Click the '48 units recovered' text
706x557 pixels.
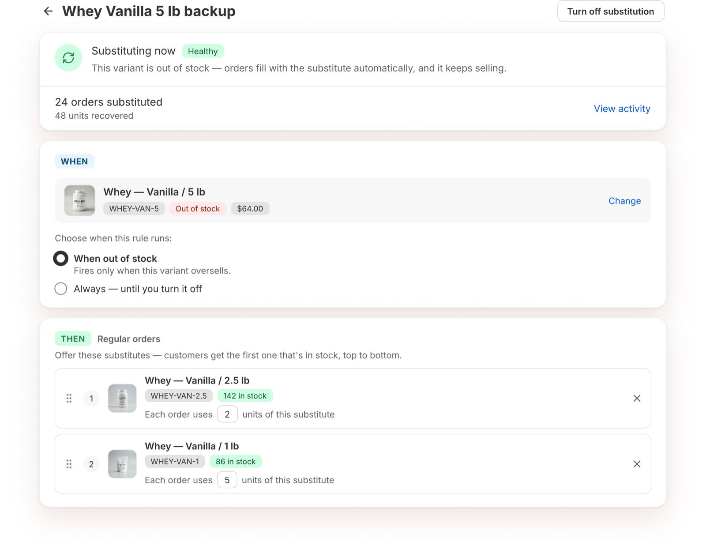[x=94, y=116]
